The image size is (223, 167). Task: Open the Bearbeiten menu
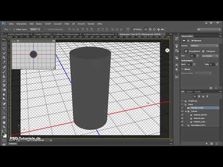point(21,24)
